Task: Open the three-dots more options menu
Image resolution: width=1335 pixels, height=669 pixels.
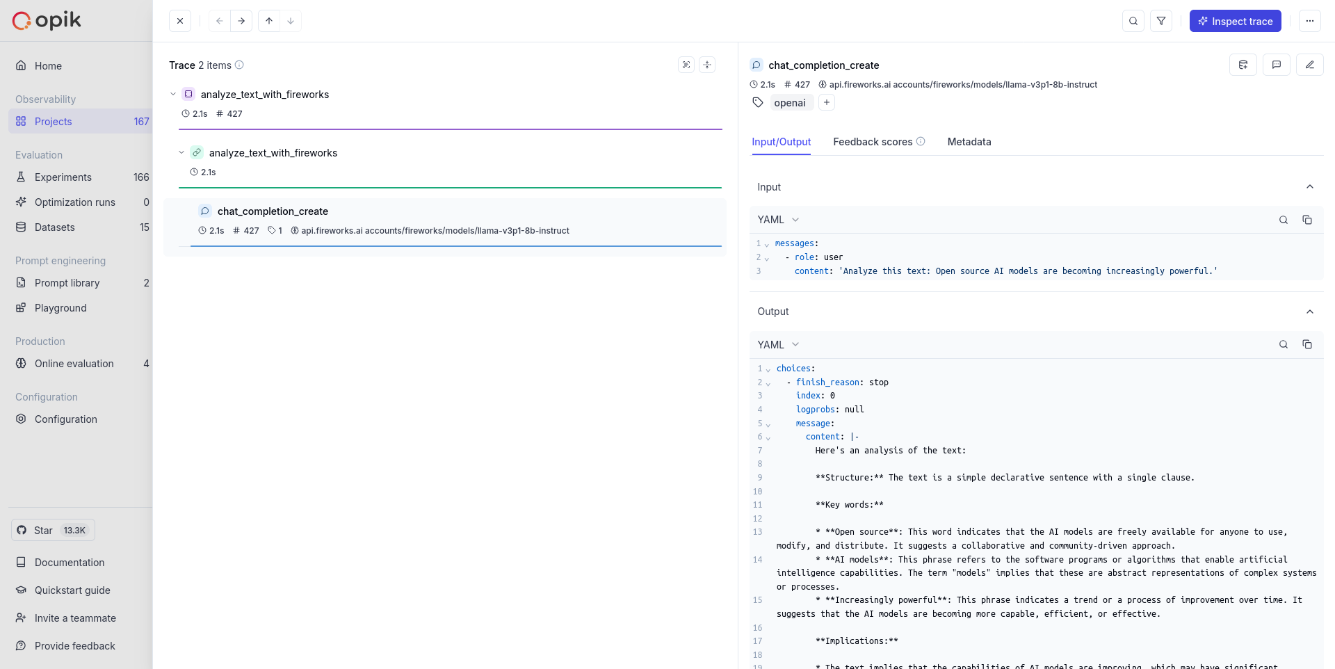Action: coord(1310,21)
